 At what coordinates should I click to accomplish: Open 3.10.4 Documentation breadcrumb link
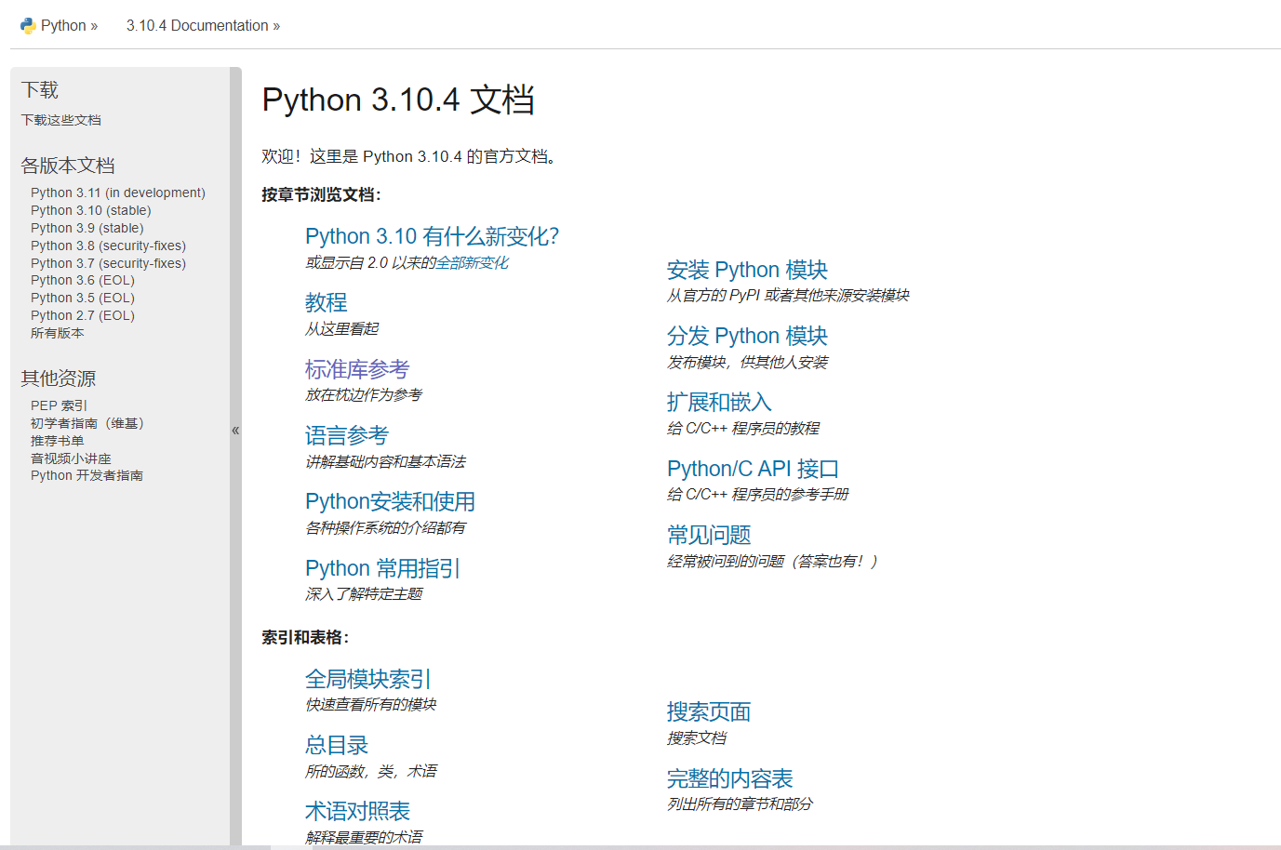pyautogui.click(x=197, y=25)
